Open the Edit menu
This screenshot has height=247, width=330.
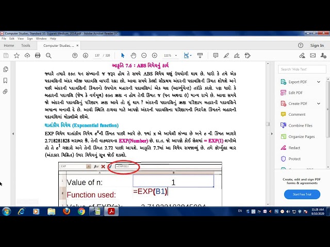click(12, 39)
